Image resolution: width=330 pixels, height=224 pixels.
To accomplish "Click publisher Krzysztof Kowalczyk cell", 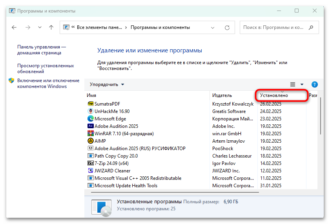I will point(233,104).
